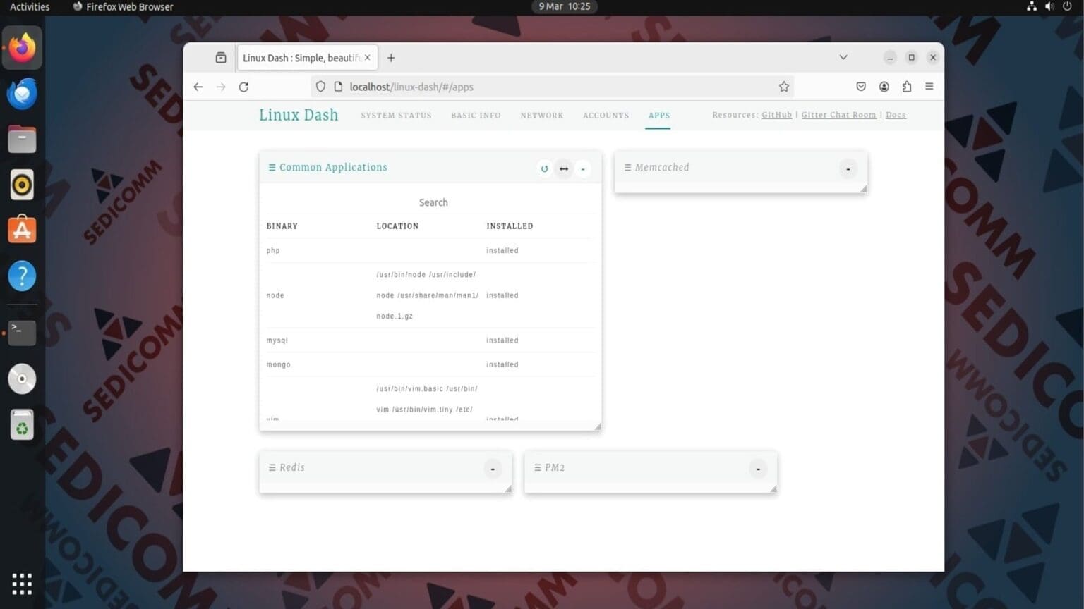Show Applications grid in the dock

click(22, 584)
